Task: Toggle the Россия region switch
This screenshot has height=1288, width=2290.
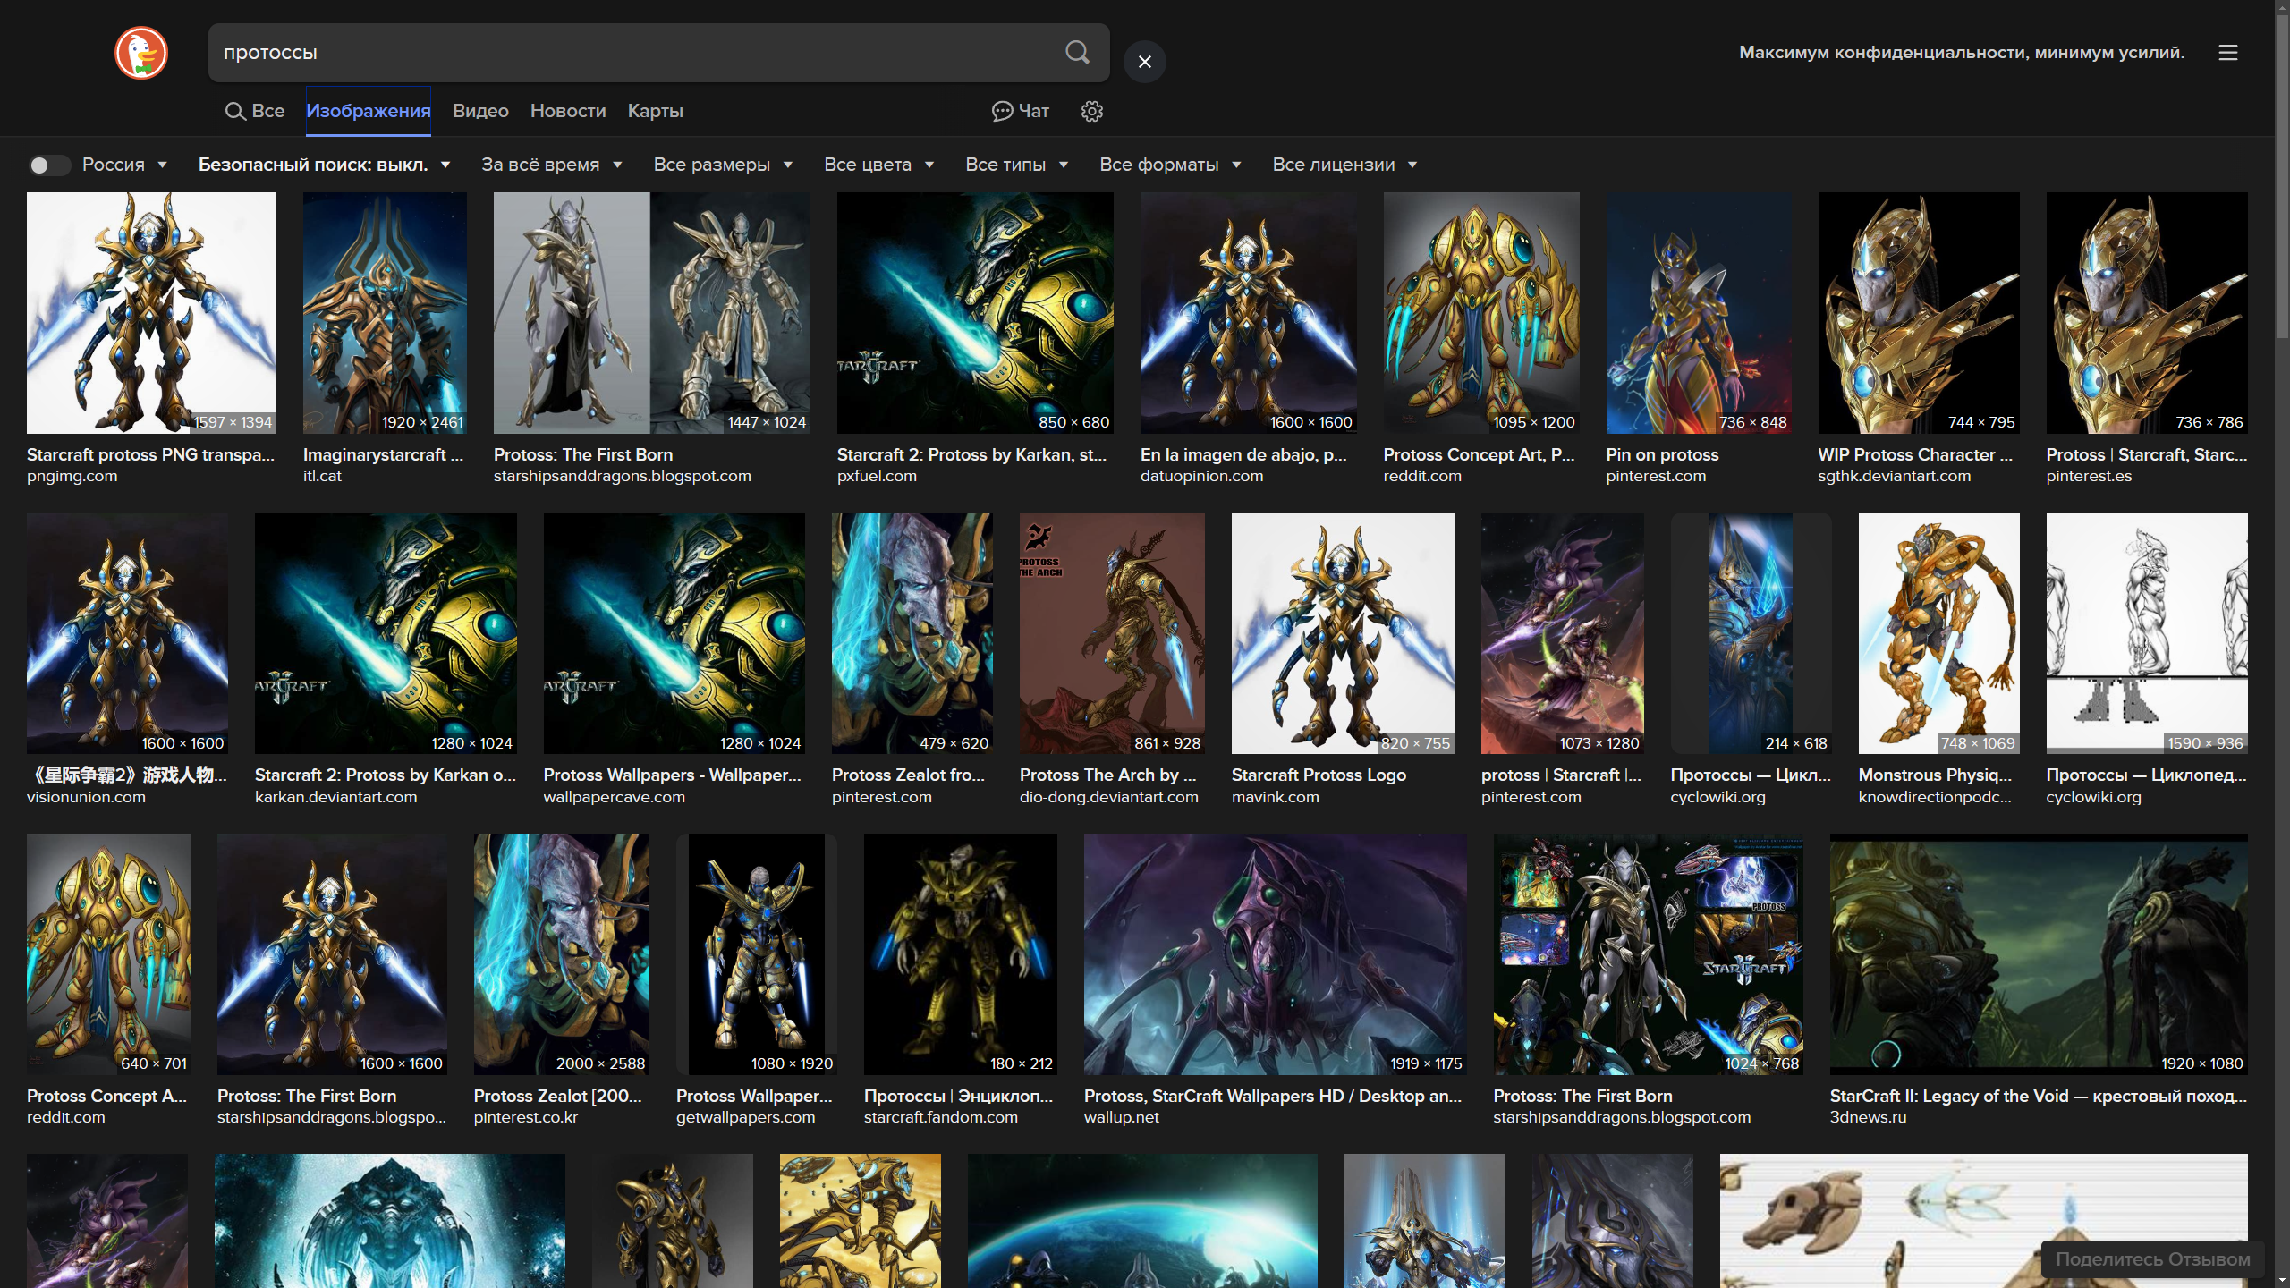Action: pos(49,165)
